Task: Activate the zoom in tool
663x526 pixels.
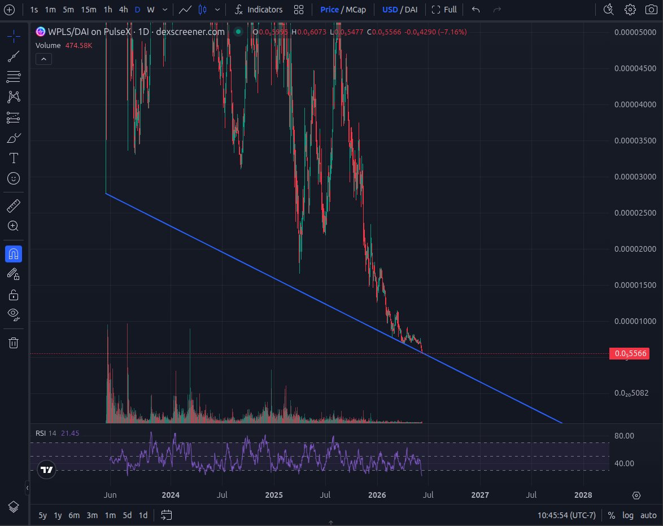Action: 14,226
